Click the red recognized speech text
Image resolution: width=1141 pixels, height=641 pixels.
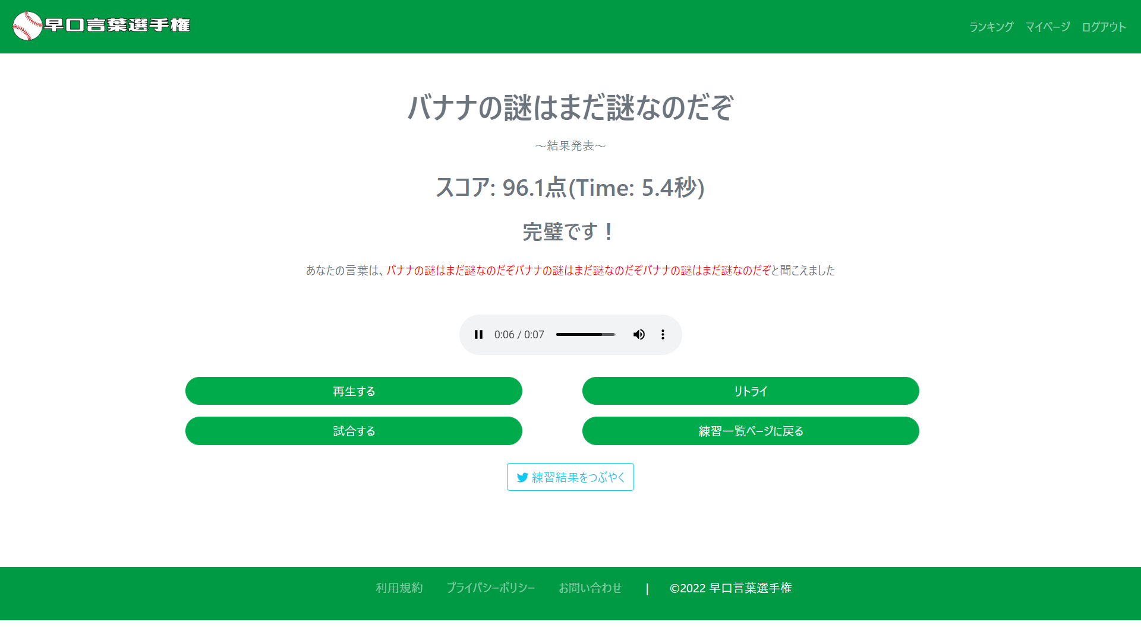click(578, 271)
